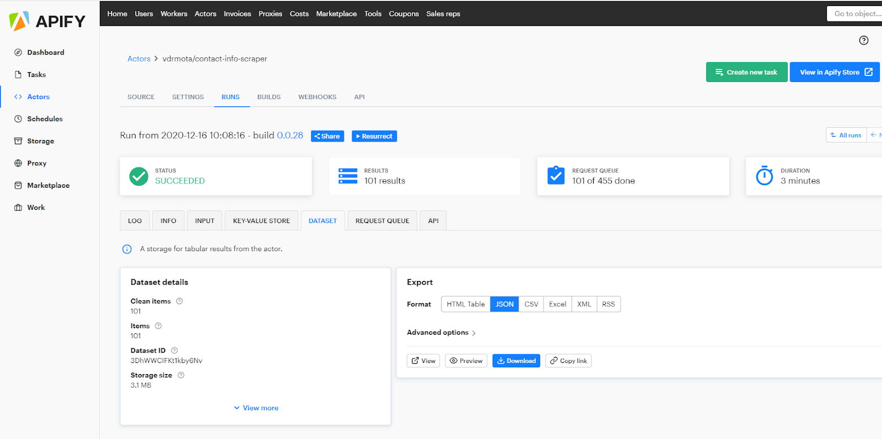Click the Resurrect button
The width and height of the screenshot is (882, 439).
click(374, 136)
